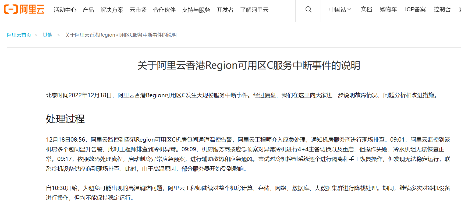Screen dimensions: 461x207
Task: Click the Alibaba Cloud logo
Action: pos(24,9)
